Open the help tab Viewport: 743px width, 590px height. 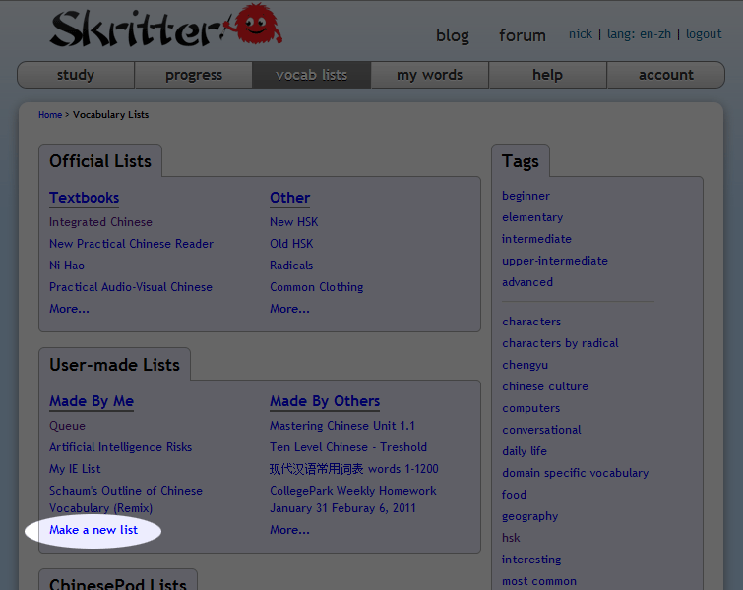click(547, 75)
